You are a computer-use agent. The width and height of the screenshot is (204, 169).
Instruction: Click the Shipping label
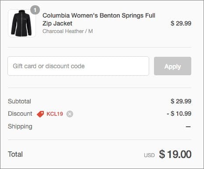[20, 126]
